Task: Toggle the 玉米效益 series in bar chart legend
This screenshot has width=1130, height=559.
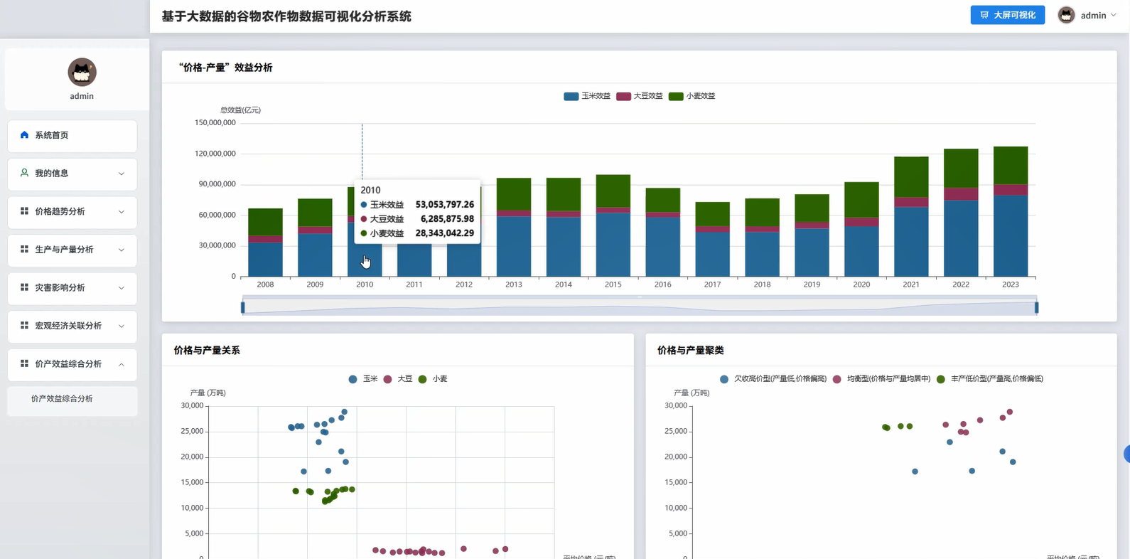Action: click(x=586, y=96)
